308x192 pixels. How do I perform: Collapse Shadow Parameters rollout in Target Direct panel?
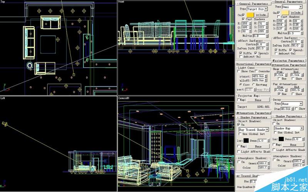[x=254, y=117]
